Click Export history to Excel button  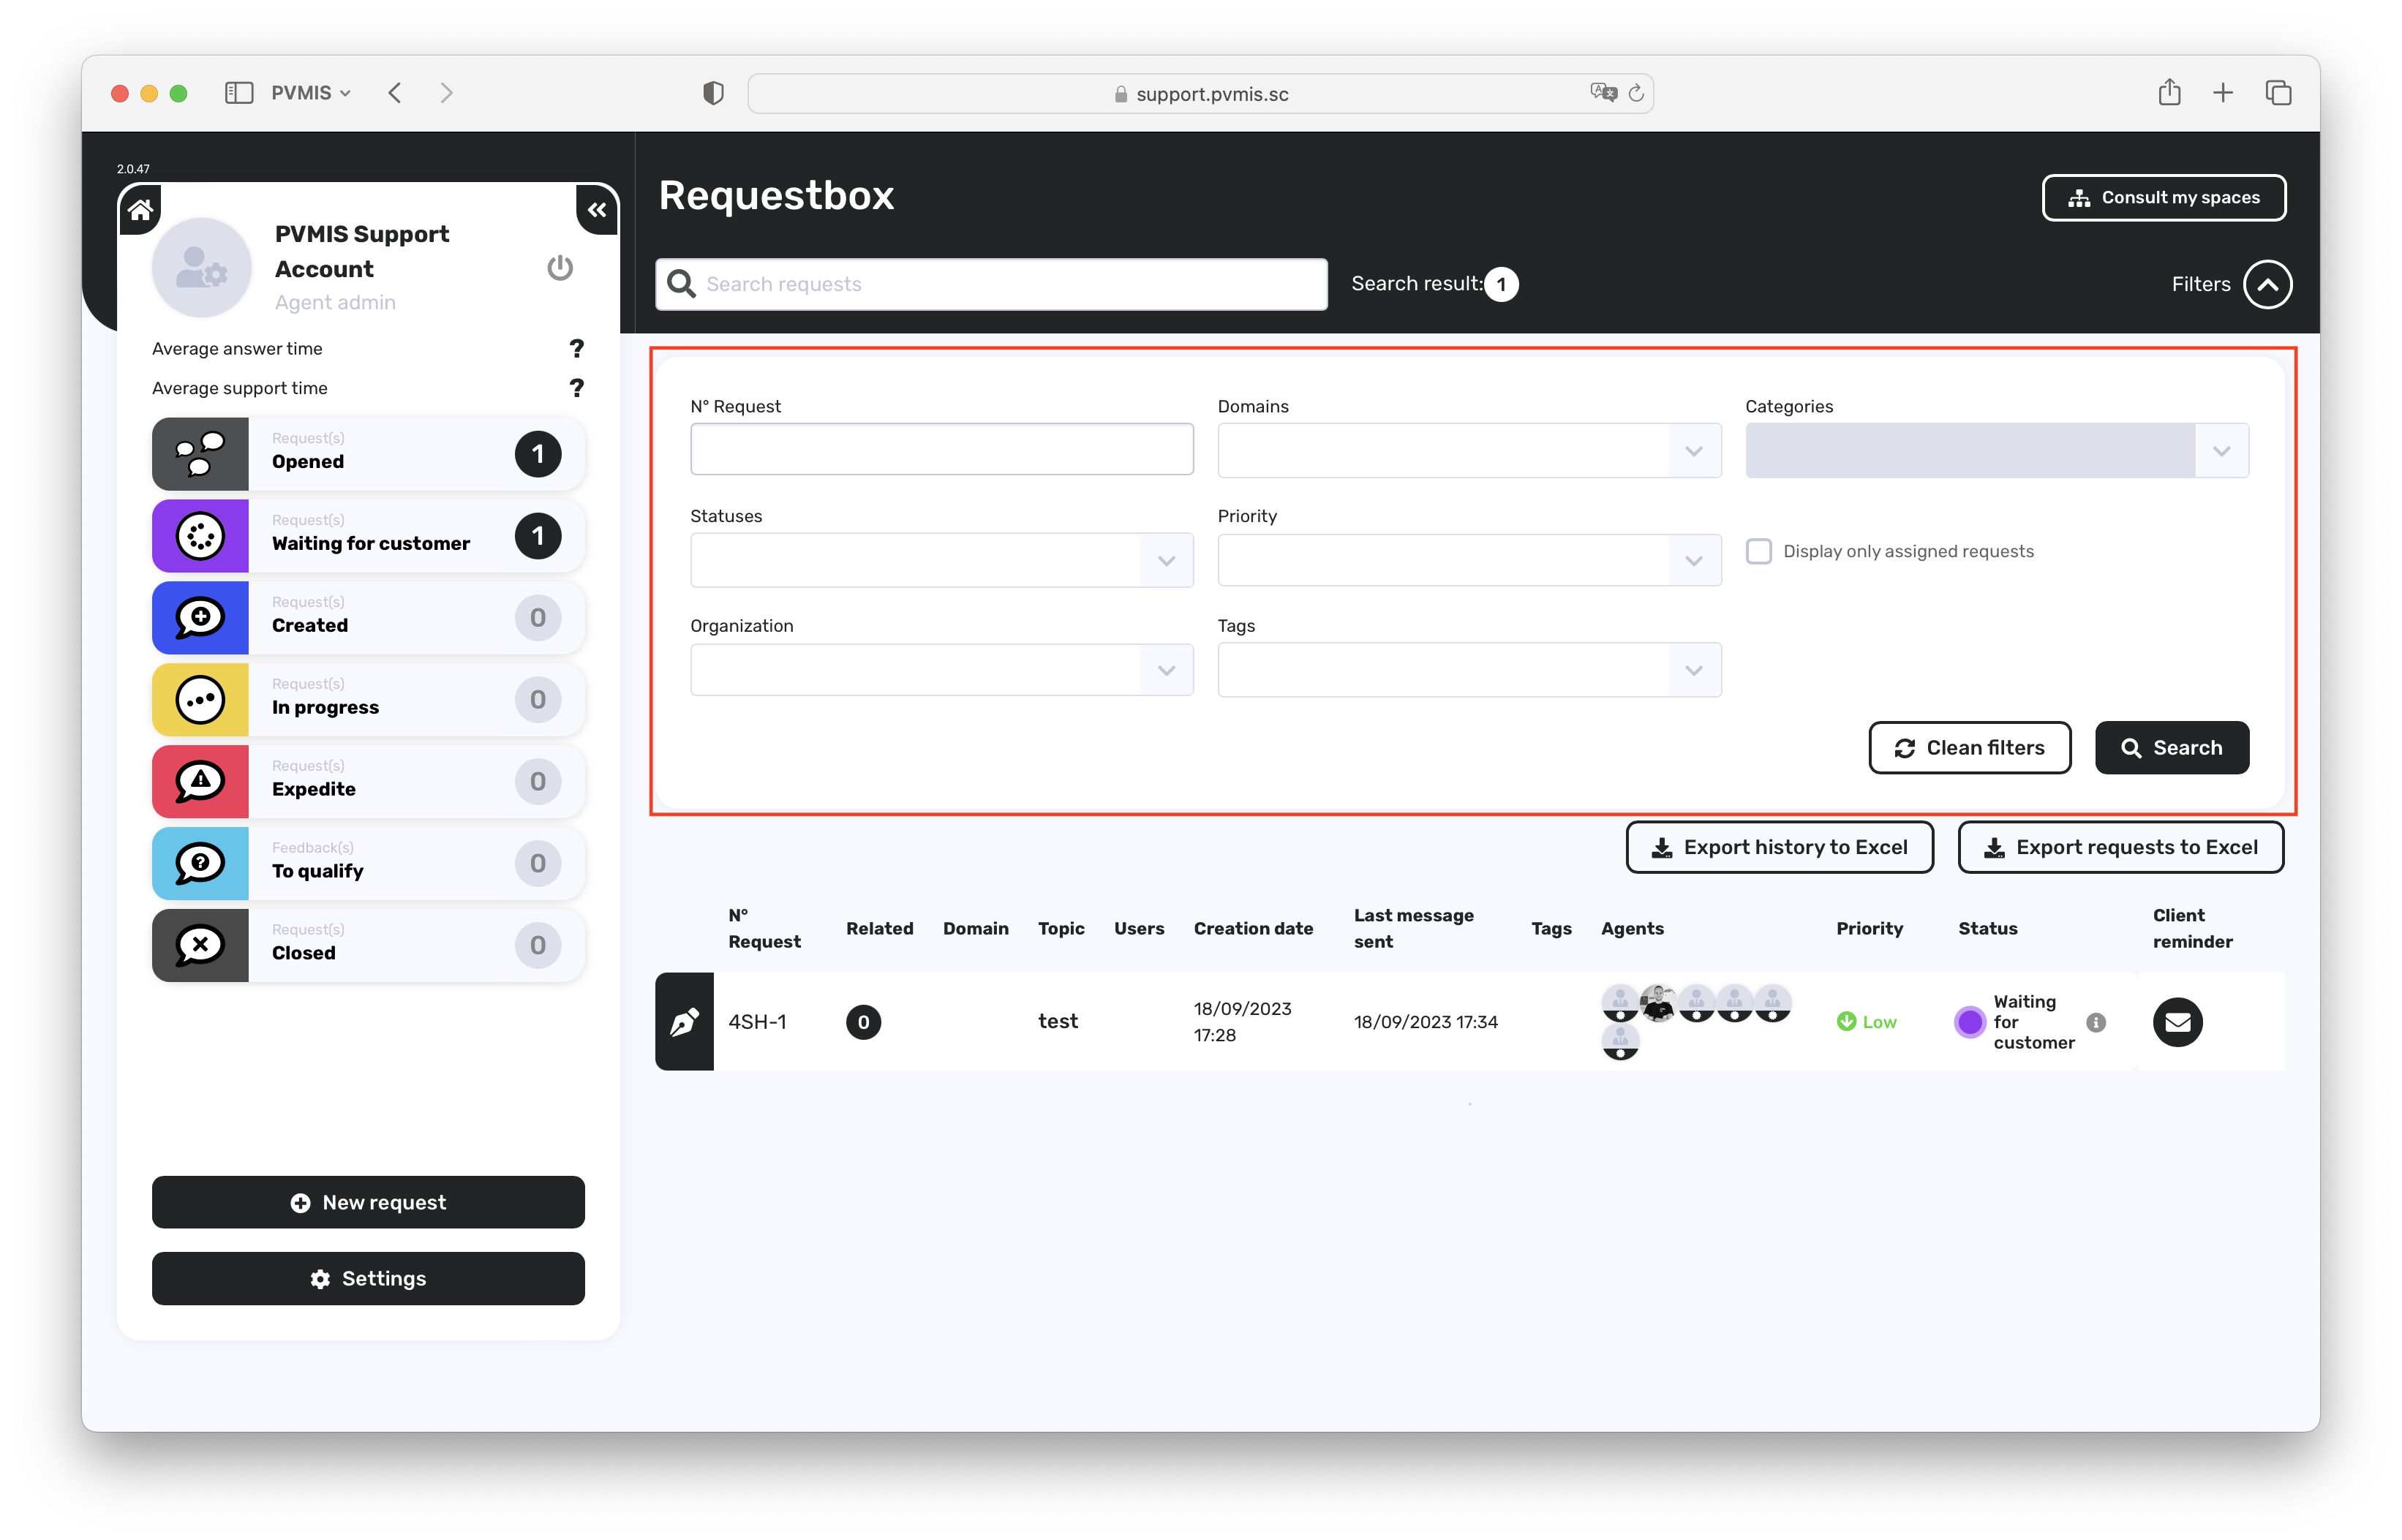tap(1779, 847)
